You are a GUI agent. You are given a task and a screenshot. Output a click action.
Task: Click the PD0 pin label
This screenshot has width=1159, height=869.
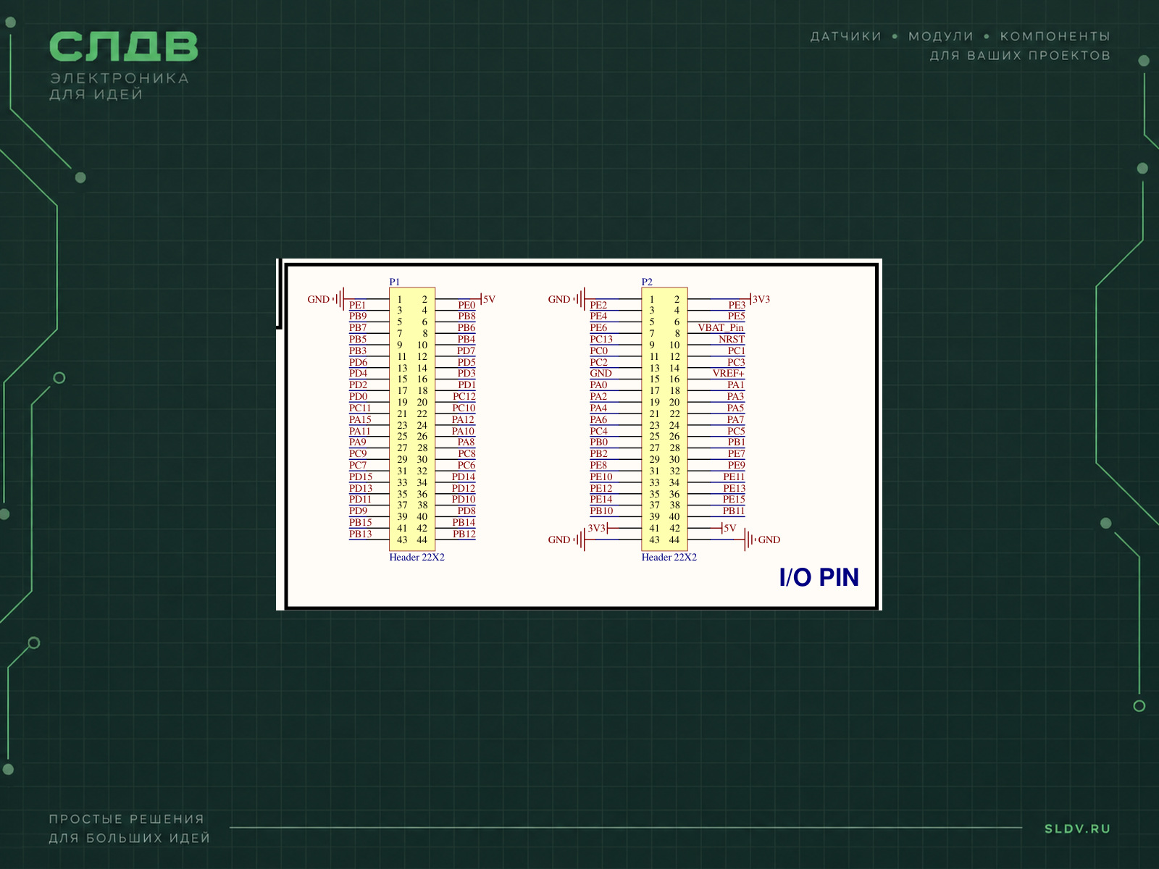click(358, 396)
